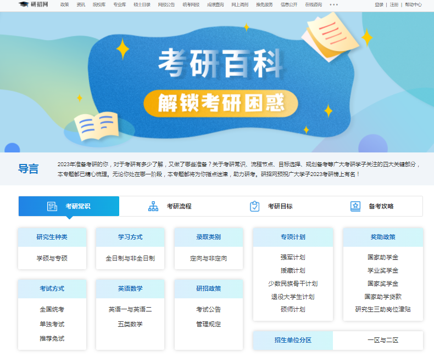Open the 帮助中心 help center link
This screenshot has width=434, height=357.
click(x=413, y=4)
